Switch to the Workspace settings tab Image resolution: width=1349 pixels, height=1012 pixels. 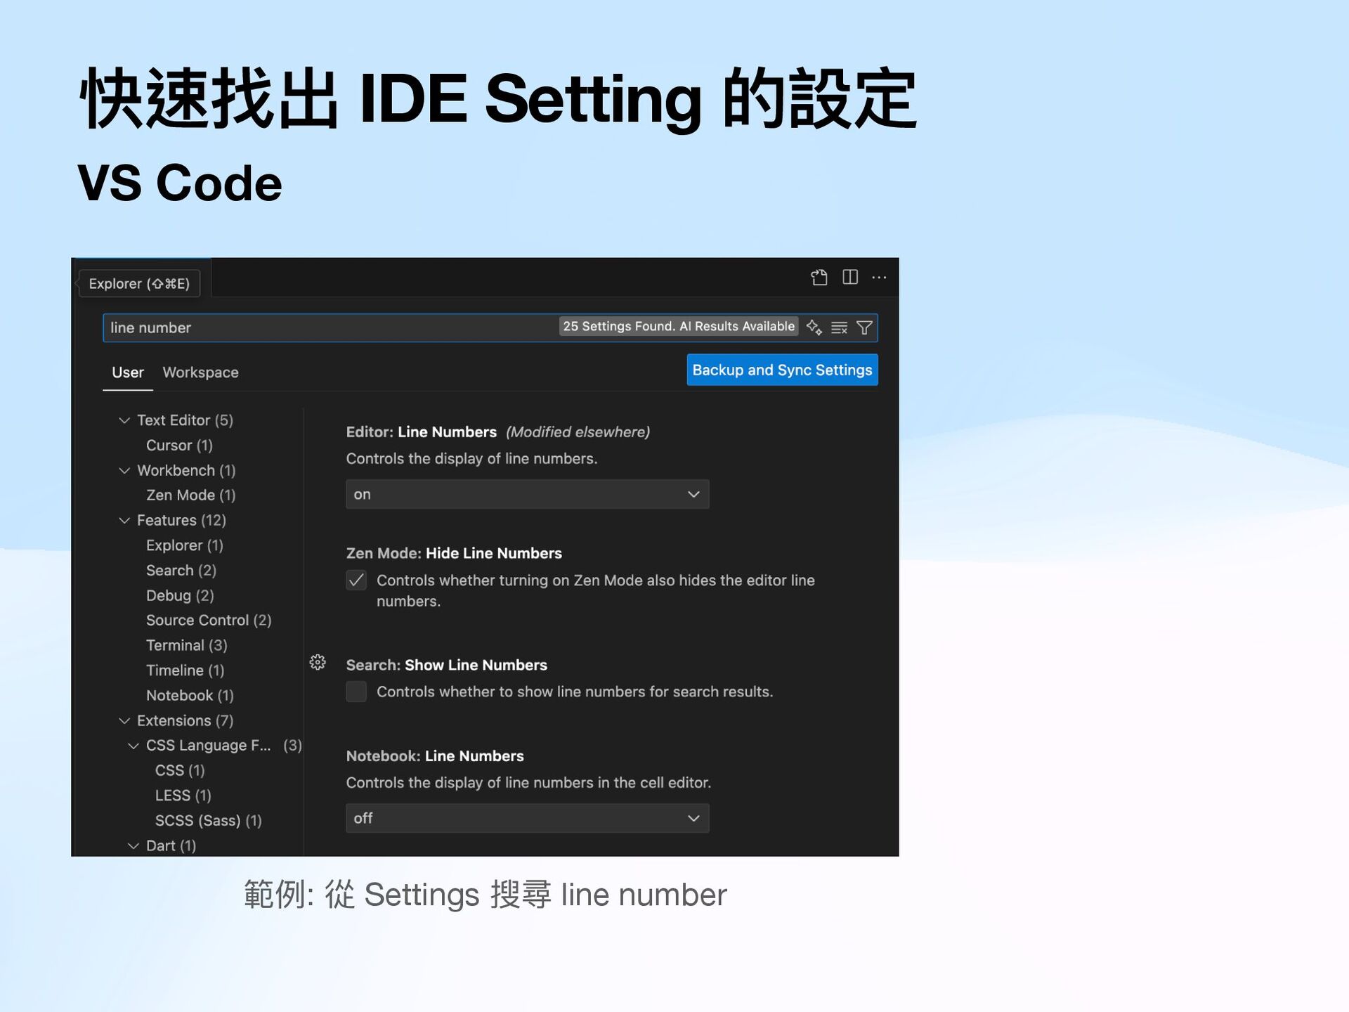pyautogui.click(x=201, y=372)
